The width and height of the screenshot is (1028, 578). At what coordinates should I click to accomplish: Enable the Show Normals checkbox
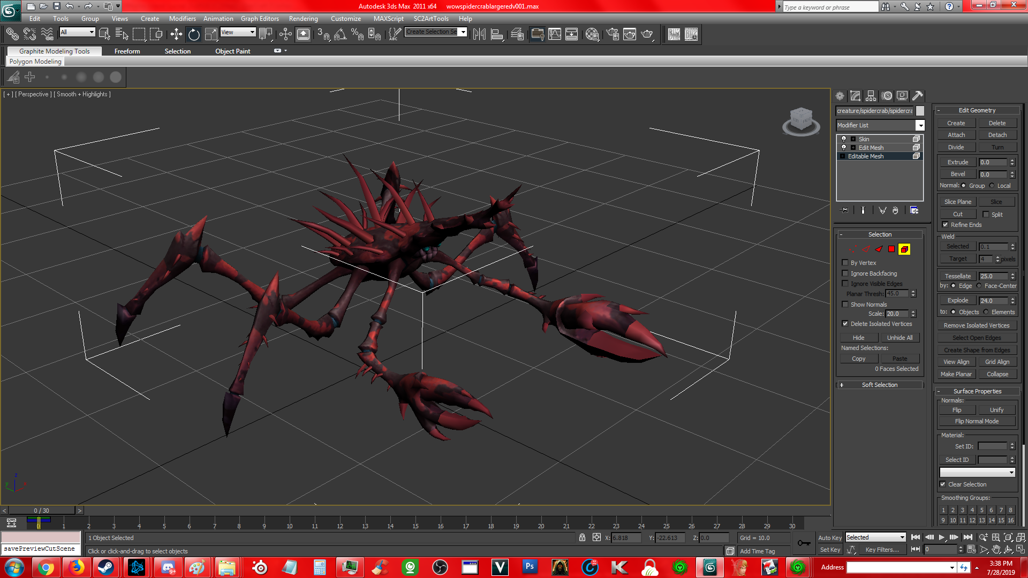[x=845, y=305]
